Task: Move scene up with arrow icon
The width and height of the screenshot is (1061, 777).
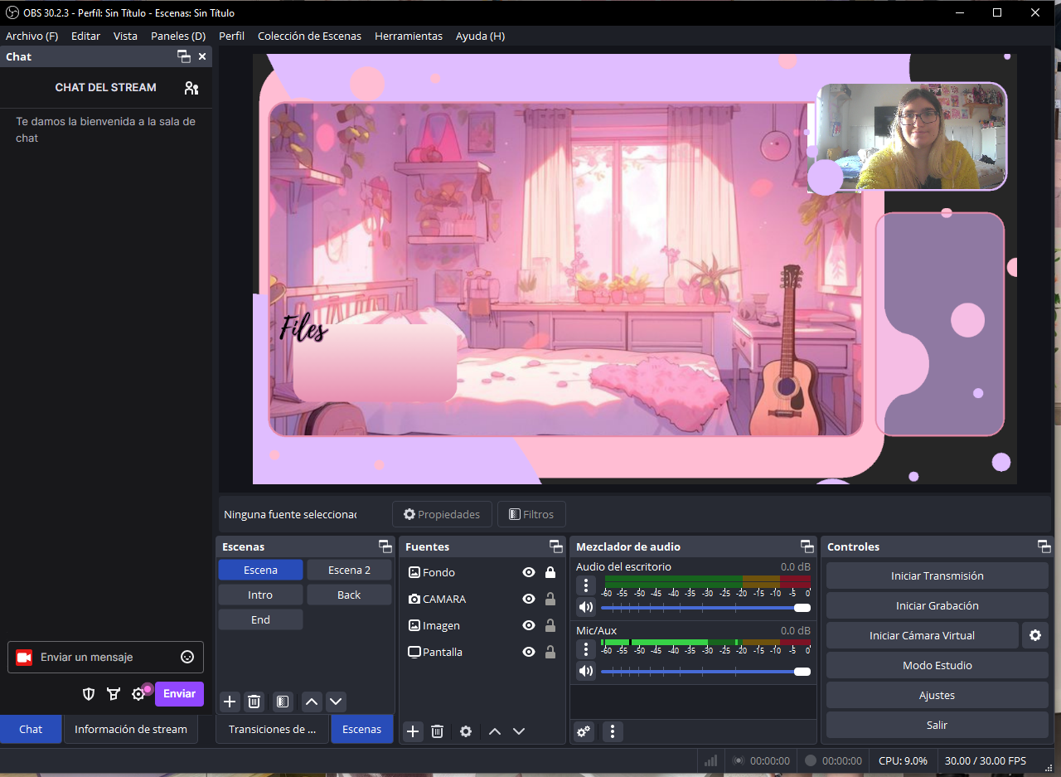Action: 312,702
